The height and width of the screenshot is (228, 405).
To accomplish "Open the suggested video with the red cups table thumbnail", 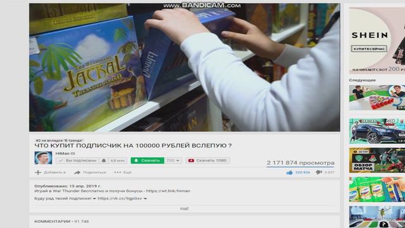I will 377,98.
